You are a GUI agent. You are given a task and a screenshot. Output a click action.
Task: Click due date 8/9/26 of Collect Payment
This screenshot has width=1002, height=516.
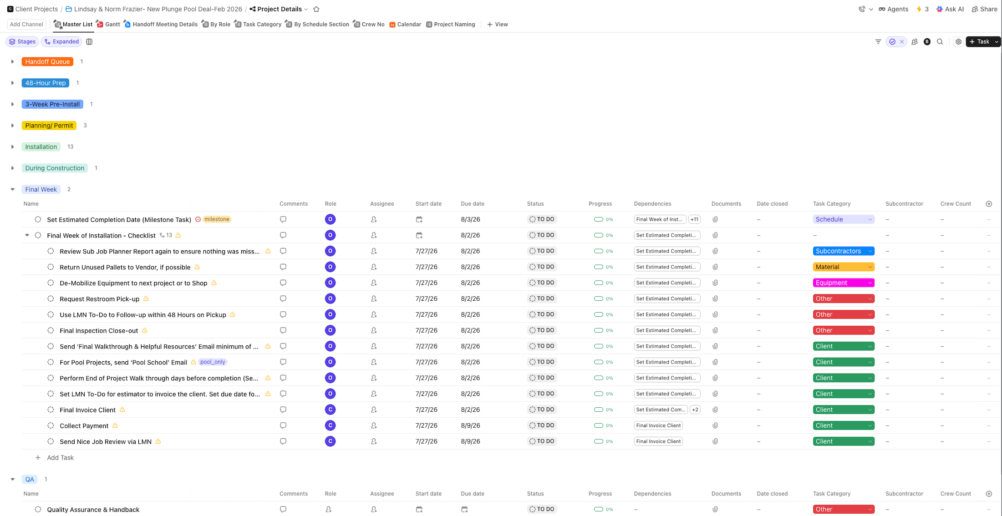(x=470, y=425)
